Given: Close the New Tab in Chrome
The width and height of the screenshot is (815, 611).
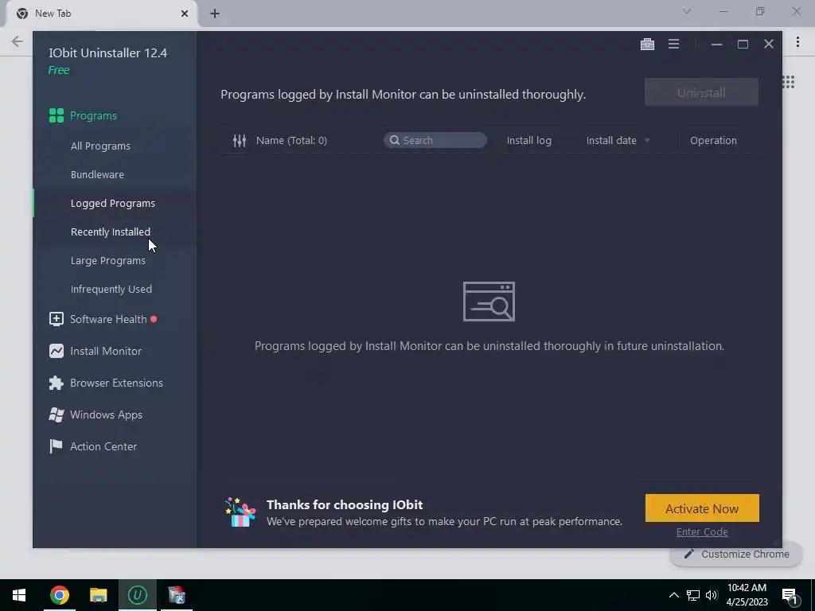Looking at the screenshot, I should pyautogui.click(x=185, y=14).
